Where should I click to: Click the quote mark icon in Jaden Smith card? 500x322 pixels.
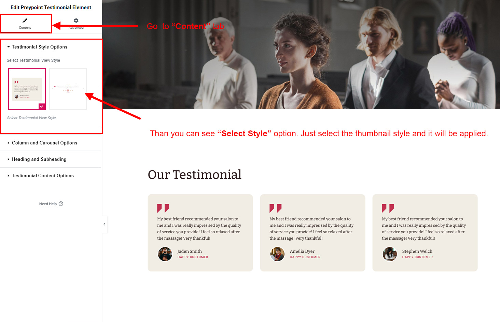163,208
